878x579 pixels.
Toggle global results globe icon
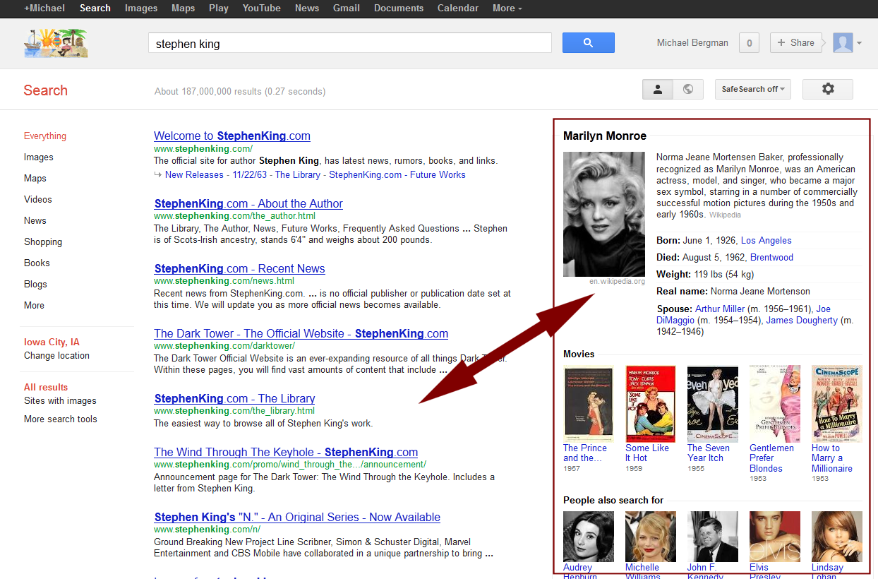[687, 89]
